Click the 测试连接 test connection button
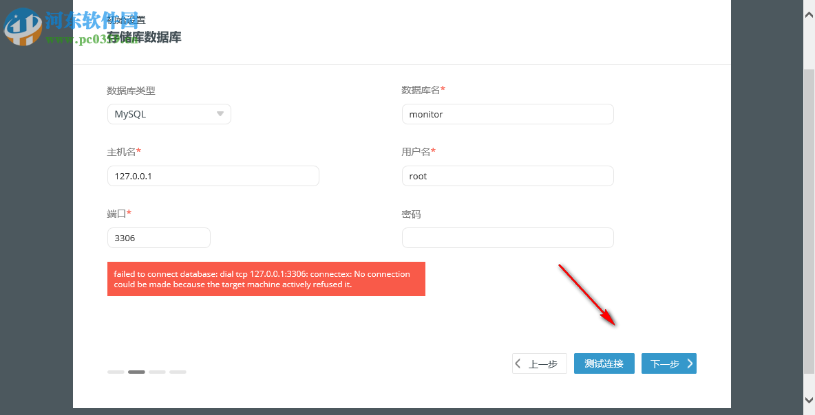815x415 pixels. coord(604,363)
